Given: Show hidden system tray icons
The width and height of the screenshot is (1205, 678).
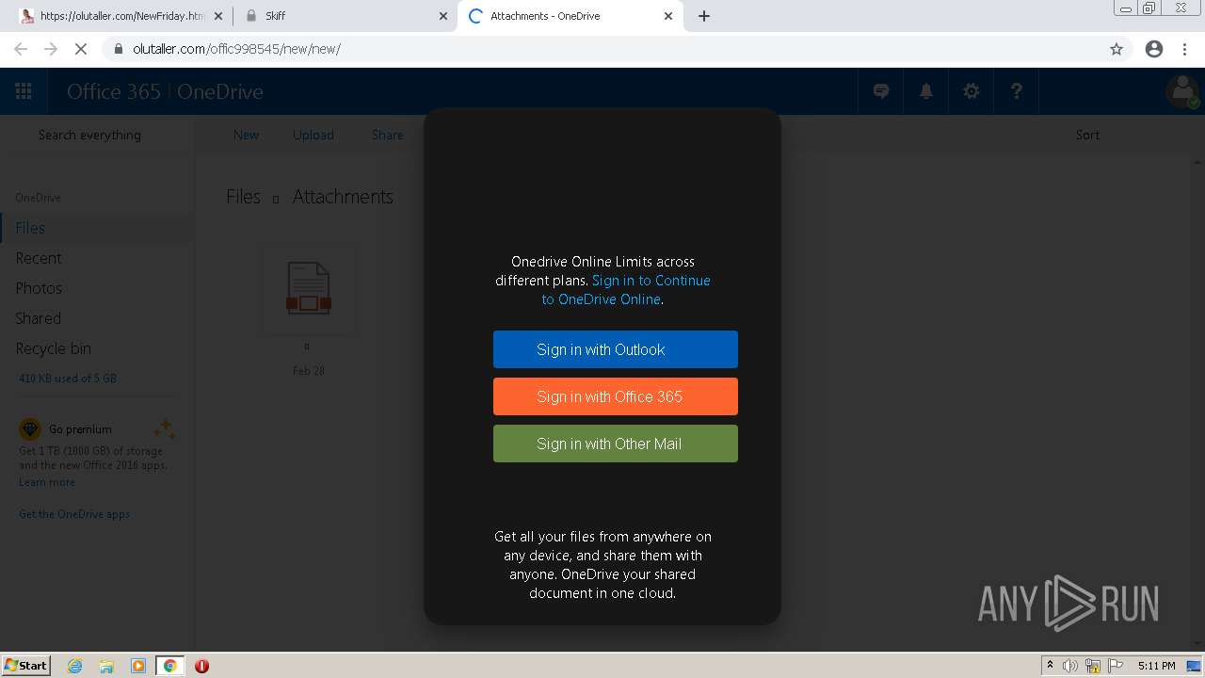Looking at the screenshot, I should (x=1050, y=666).
